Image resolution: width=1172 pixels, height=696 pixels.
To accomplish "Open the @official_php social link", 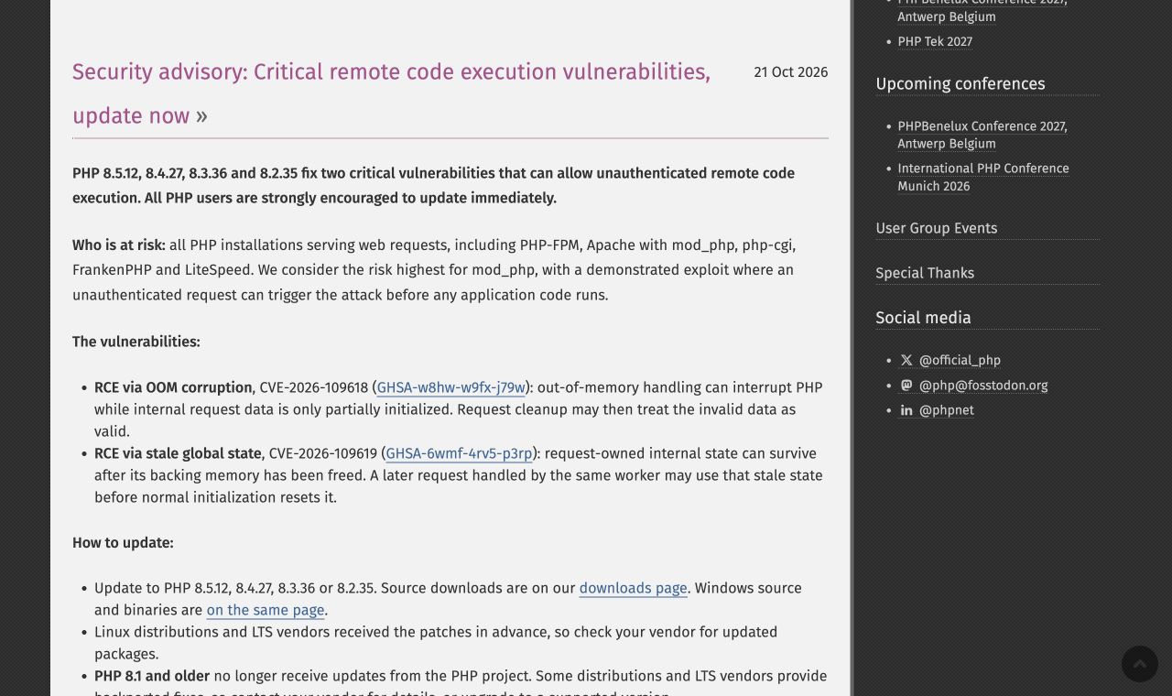I will (x=960, y=361).
